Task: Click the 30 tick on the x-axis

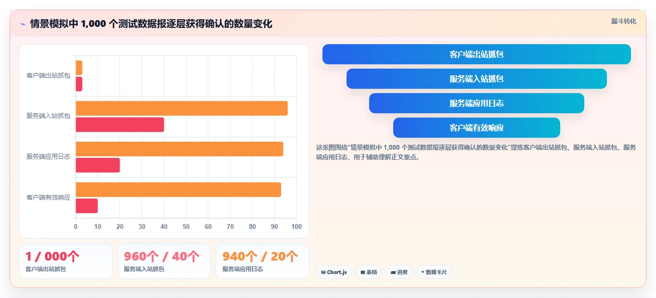Action: pos(142,226)
